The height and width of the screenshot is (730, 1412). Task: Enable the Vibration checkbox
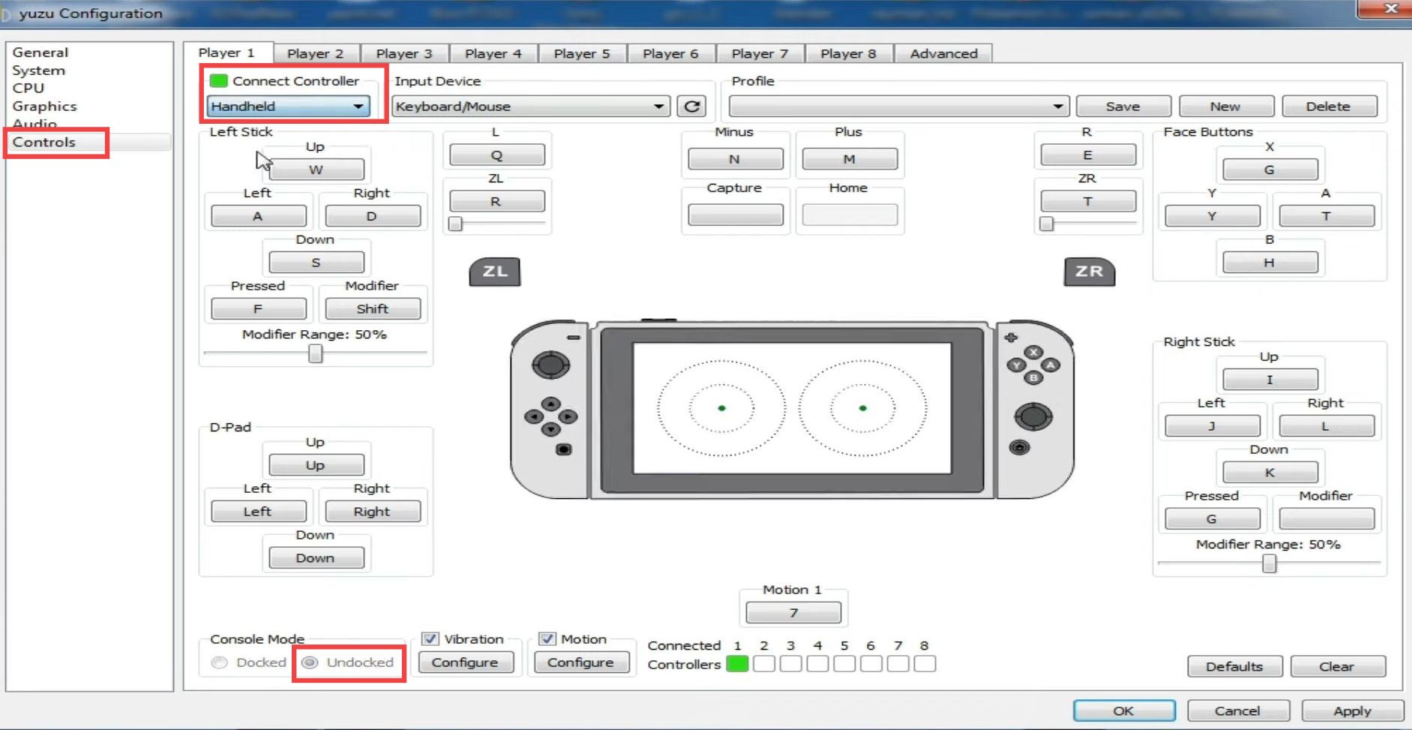click(430, 638)
